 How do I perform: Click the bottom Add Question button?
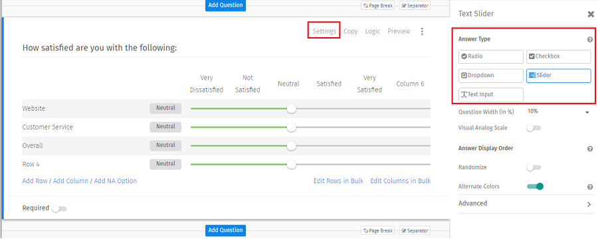[x=225, y=230]
